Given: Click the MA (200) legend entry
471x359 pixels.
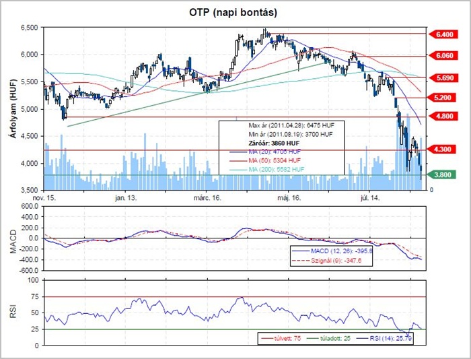Looking at the screenshot, I should click(x=266, y=170).
